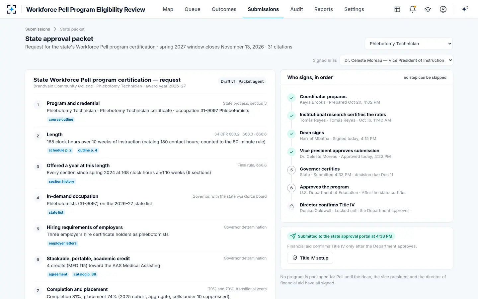Go to the Map tab

168,9
